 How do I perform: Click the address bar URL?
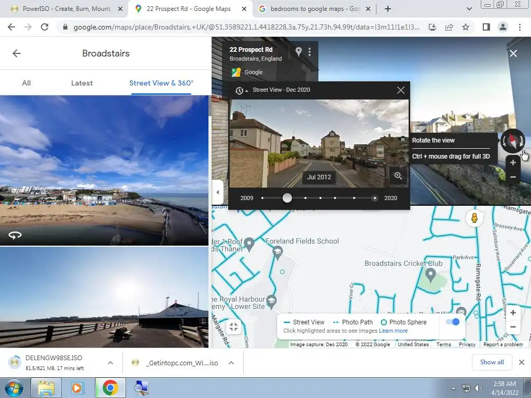point(246,27)
